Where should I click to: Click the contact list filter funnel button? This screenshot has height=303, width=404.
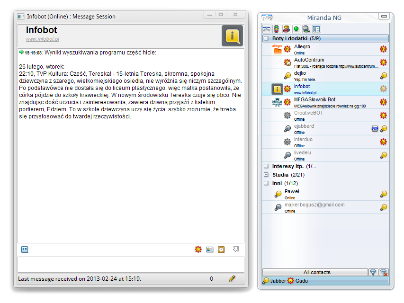coord(373,272)
